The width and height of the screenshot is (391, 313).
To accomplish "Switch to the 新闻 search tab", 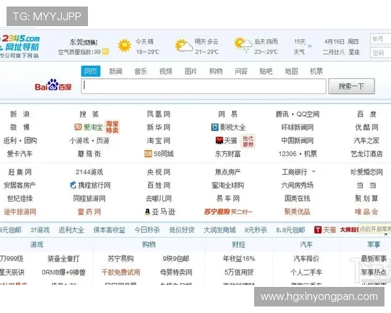I will click(116, 71).
